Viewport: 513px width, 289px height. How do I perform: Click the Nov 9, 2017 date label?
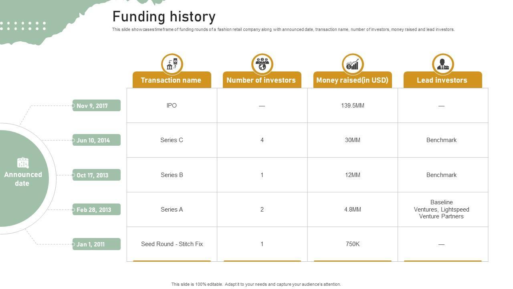tap(96, 106)
